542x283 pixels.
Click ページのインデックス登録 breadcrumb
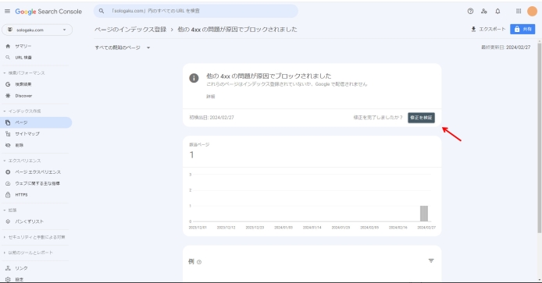click(130, 30)
